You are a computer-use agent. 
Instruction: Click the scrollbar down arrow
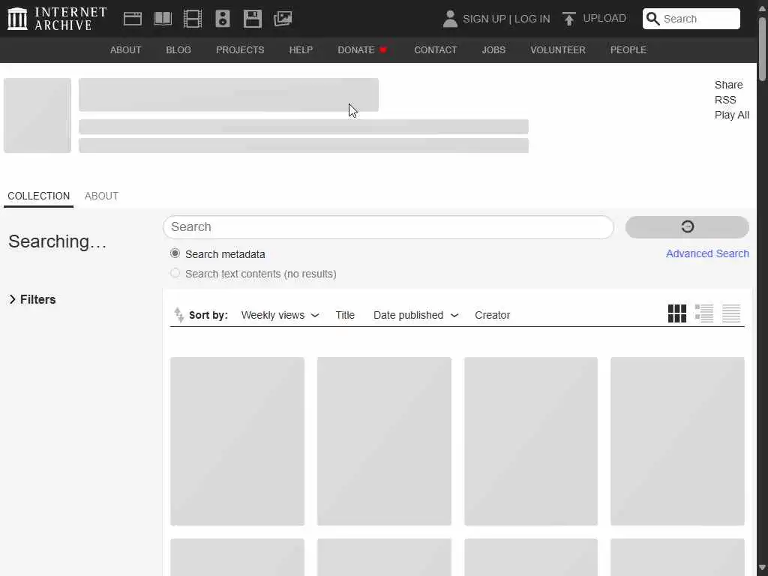pyautogui.click(x=762, y=567)
